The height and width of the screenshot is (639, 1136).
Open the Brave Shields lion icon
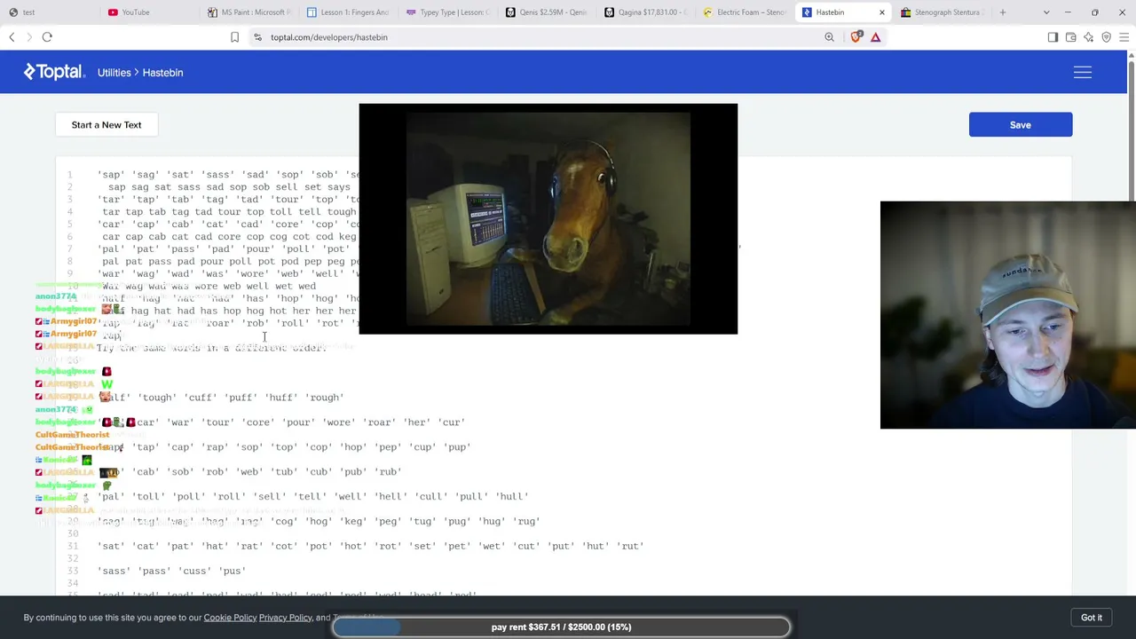pyautogui.click(x=856, y=37)
